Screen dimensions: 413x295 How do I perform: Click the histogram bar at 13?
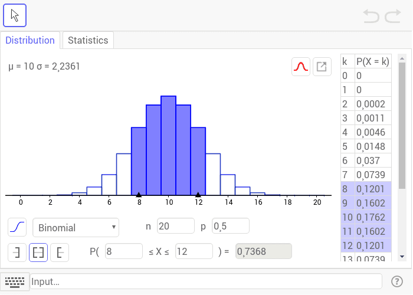tap(213, 175)
